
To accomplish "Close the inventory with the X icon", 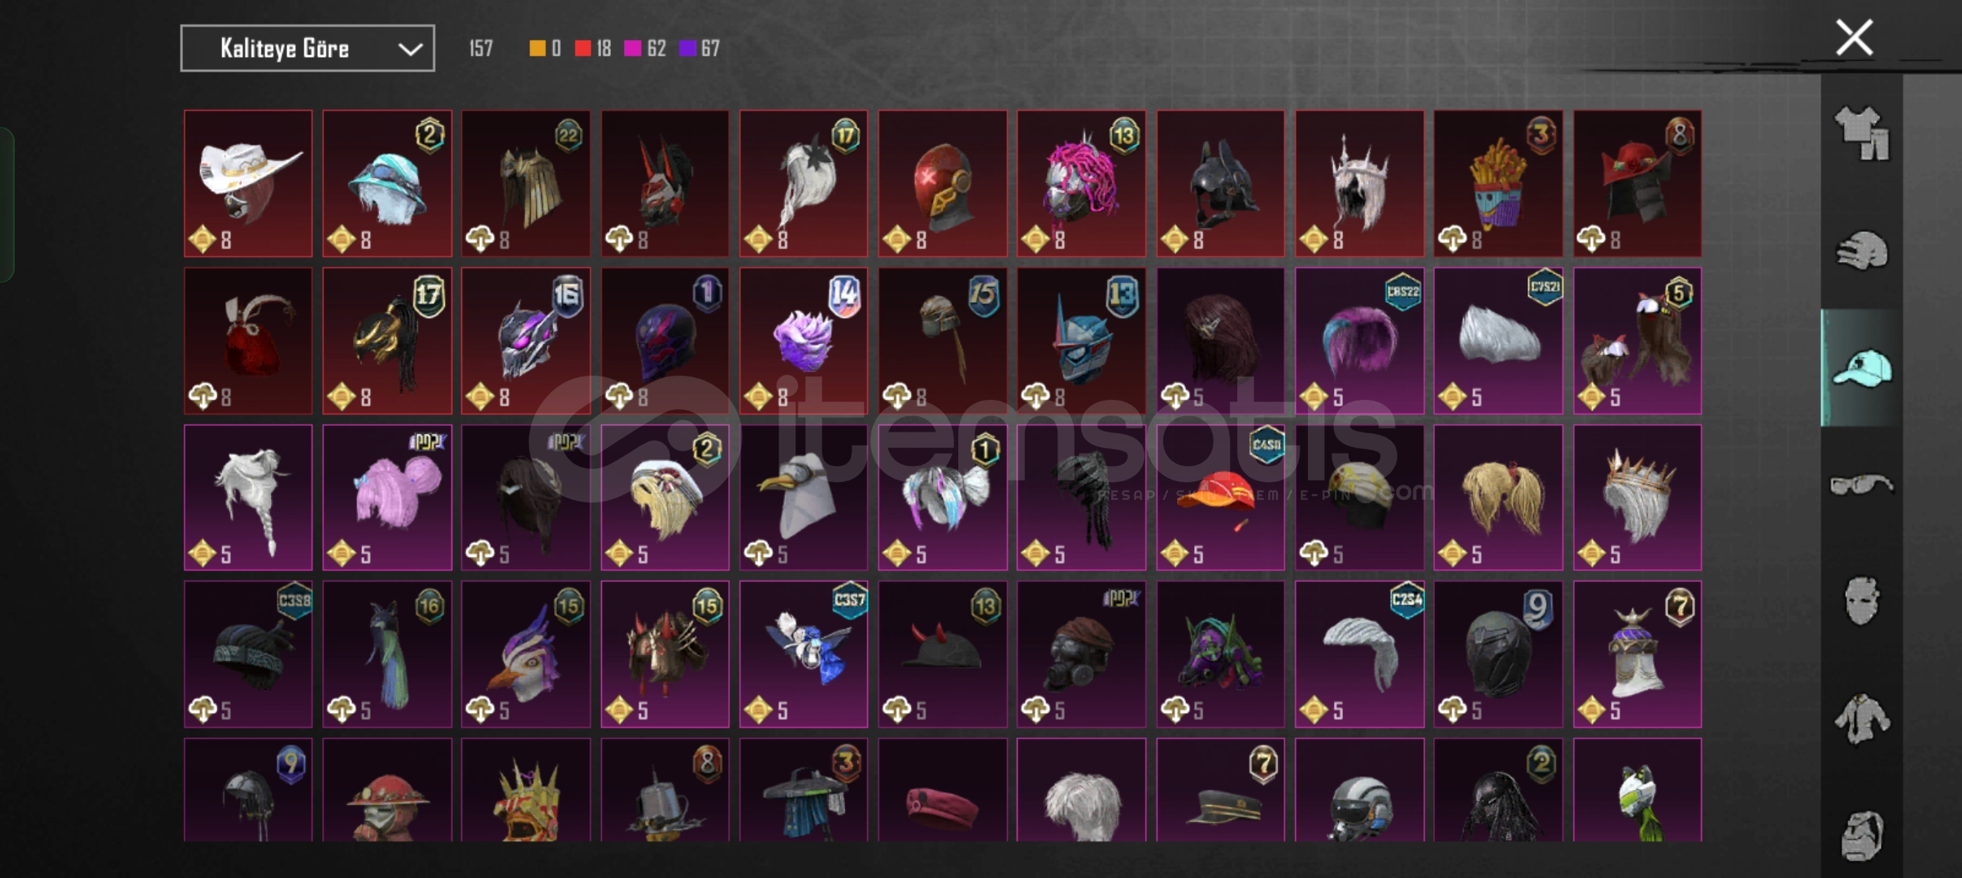I will click(x=1854, y=37).
